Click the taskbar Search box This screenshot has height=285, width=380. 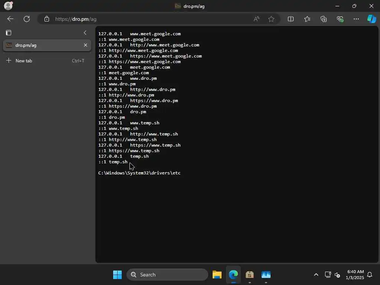(x=167, y=275)
